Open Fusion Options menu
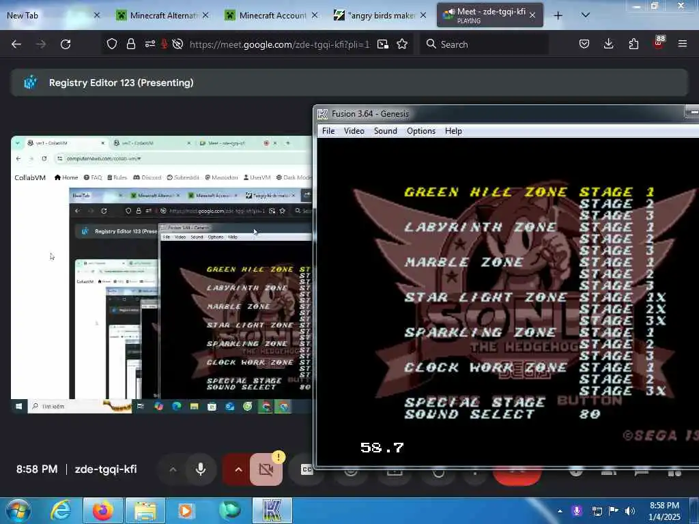 (420, 131)
